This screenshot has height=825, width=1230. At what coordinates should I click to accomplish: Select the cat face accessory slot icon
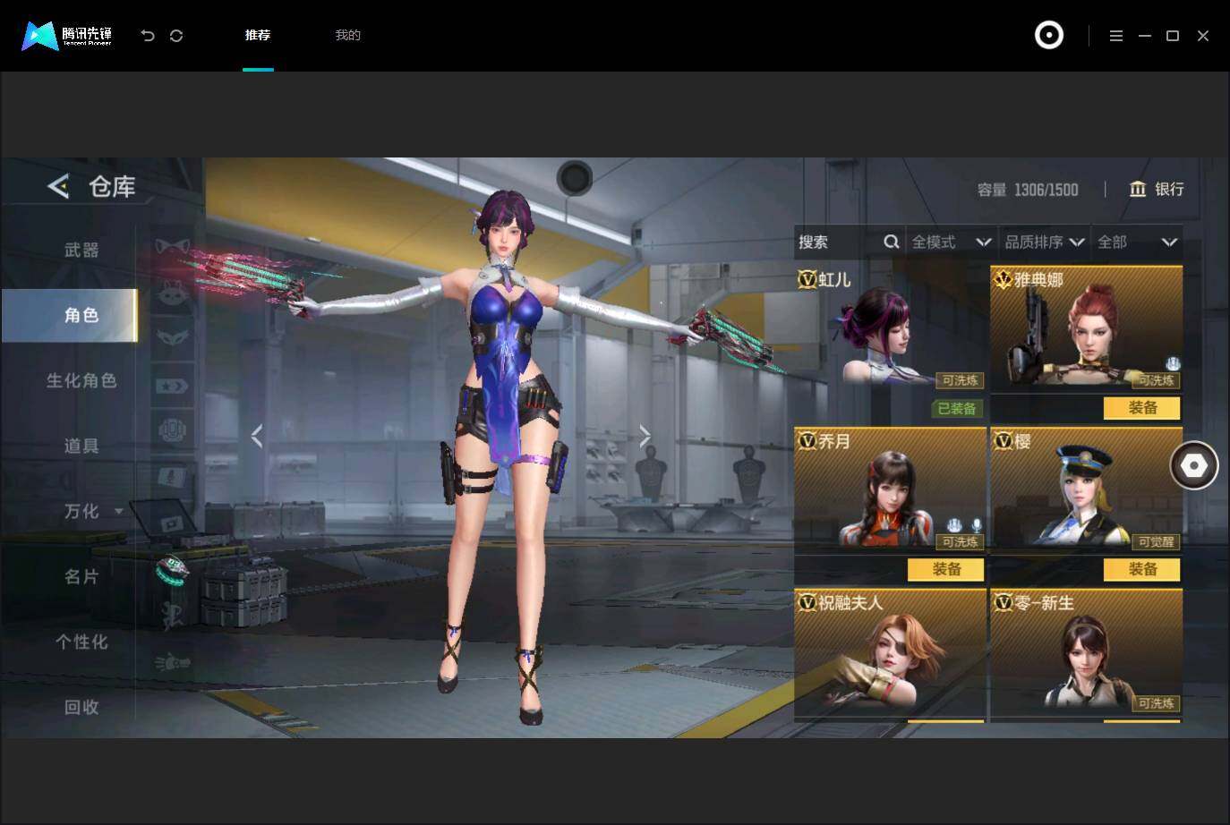pos(172,292)
